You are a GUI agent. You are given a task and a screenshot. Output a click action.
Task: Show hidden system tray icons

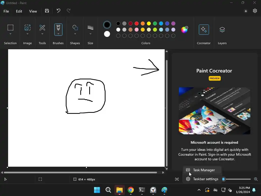click(199, 190)
